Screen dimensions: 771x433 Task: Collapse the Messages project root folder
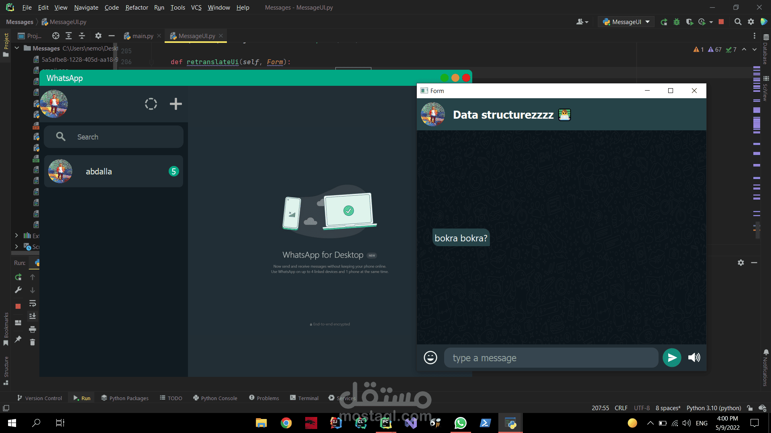click(x=17, y=48)
